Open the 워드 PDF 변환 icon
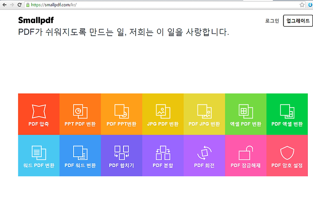 click(x=39, y=153)
